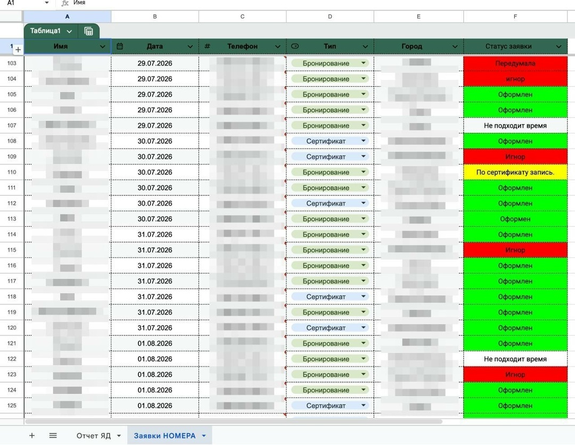Open the table view options icon next to Таблица1
This screenshot has width=575, height=445.
coord(88,31)
